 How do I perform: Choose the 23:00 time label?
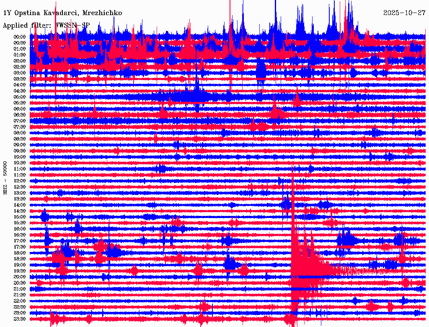20,313
